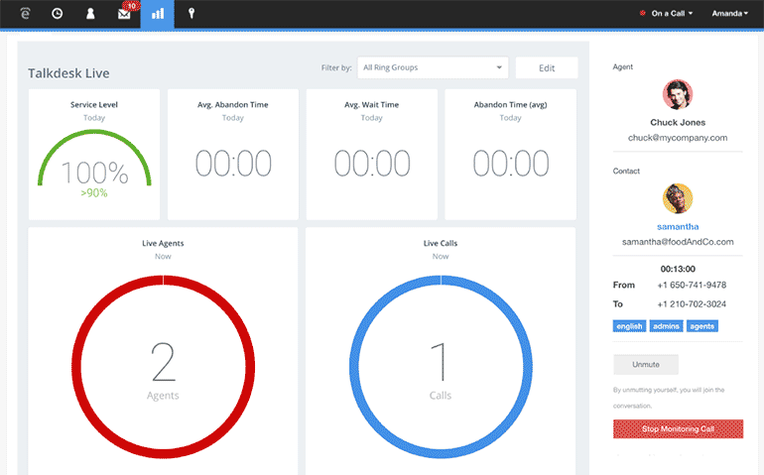Screen dimensions: 764x475
Task: Open the admin key icon
Action: (x=191, y=14)
